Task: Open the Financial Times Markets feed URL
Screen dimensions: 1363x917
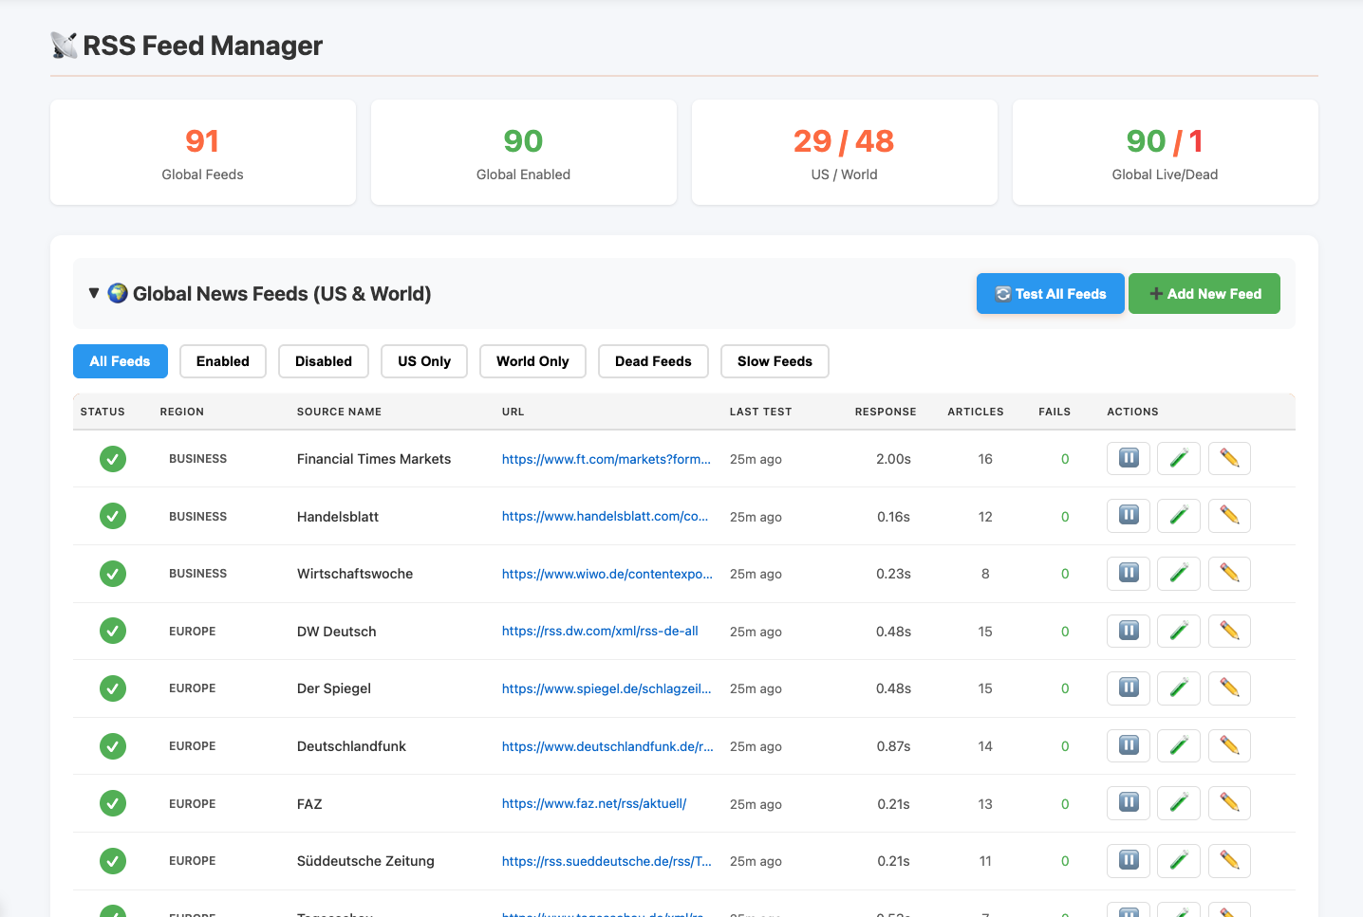Action: [606, 458]
